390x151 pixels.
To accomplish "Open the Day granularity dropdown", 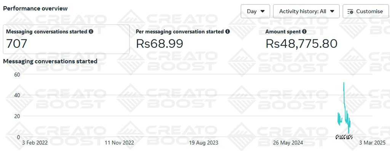I will coord(255,11).
